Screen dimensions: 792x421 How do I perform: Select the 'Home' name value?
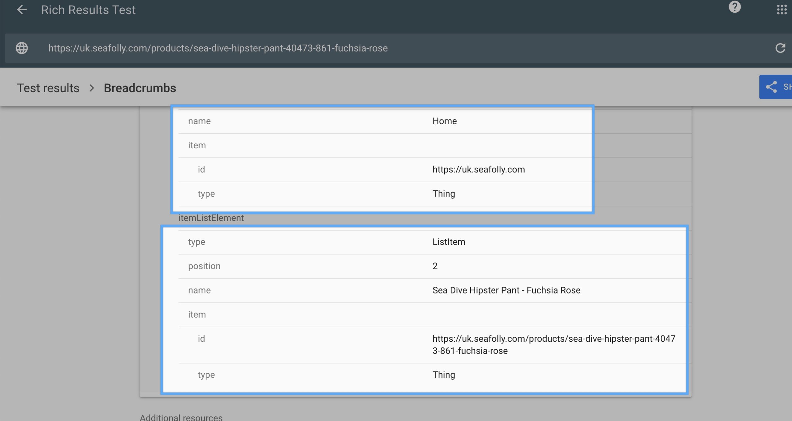pos(445,121)
